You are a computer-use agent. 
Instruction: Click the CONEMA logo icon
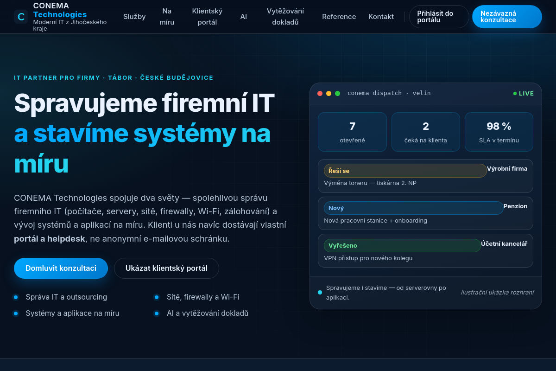pyautogui.click(x=21, y=17)
